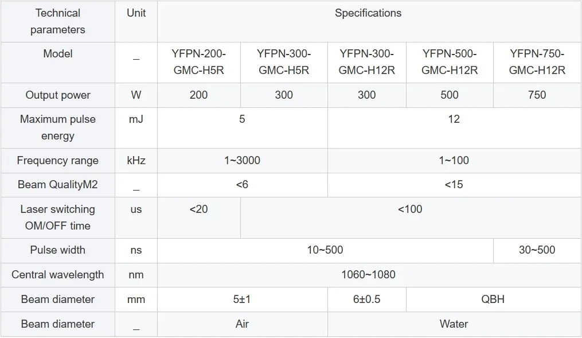
Task: Select the Unit column header
Action: pyautogui.click(x=136, y=21)
